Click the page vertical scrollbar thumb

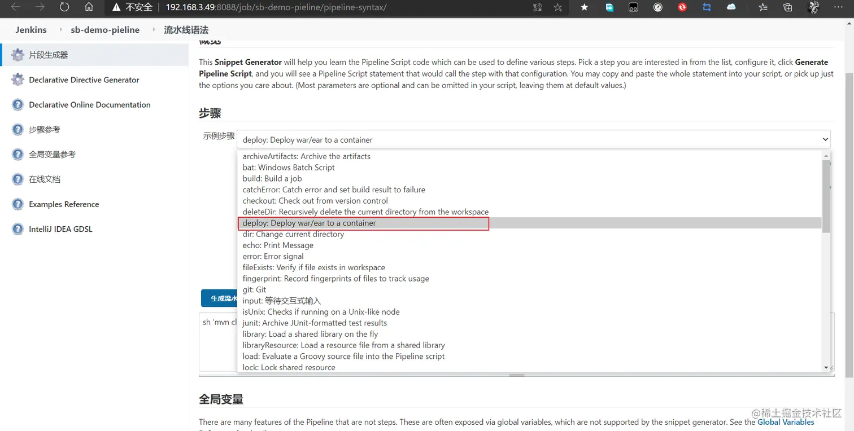tap(849, 225)
